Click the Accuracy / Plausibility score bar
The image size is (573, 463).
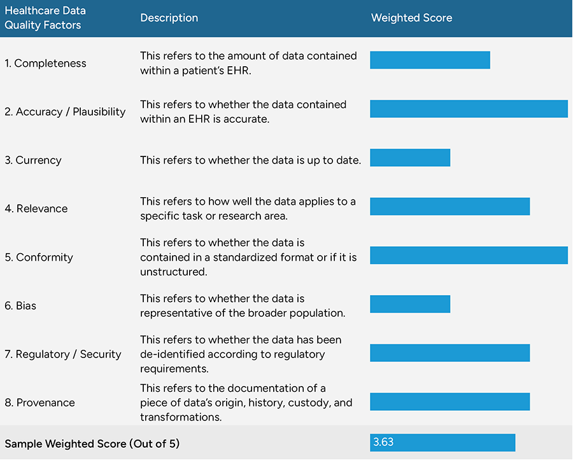[469, 109]
